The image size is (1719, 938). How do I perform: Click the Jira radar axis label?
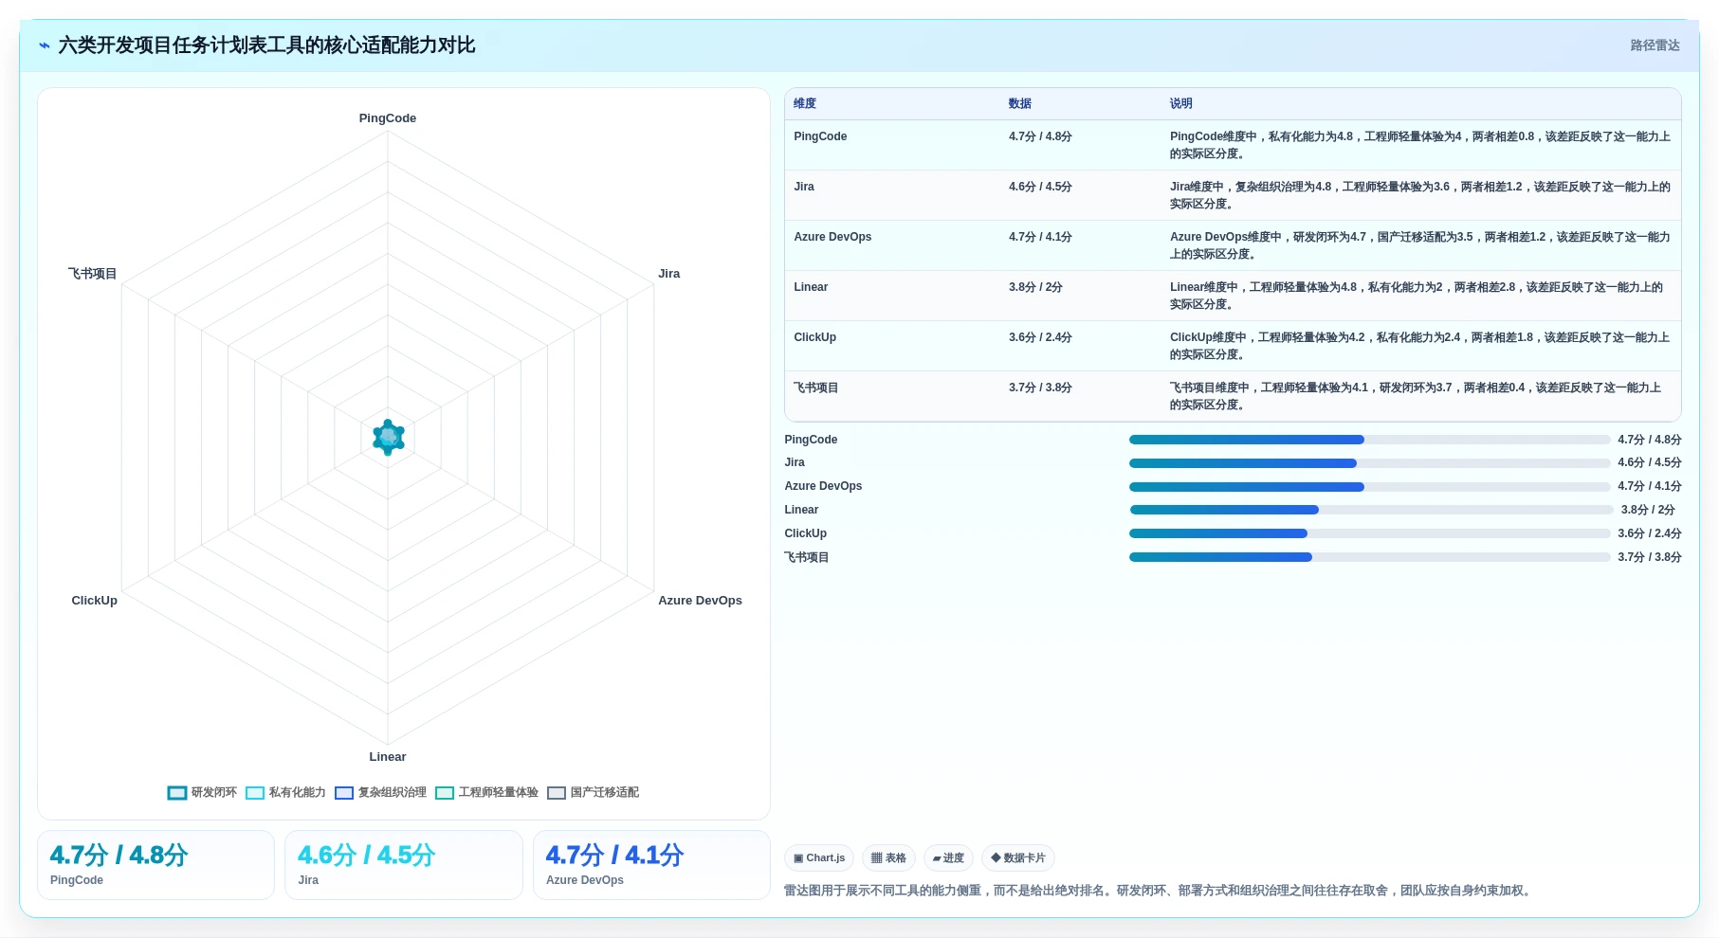pos(668,274)
